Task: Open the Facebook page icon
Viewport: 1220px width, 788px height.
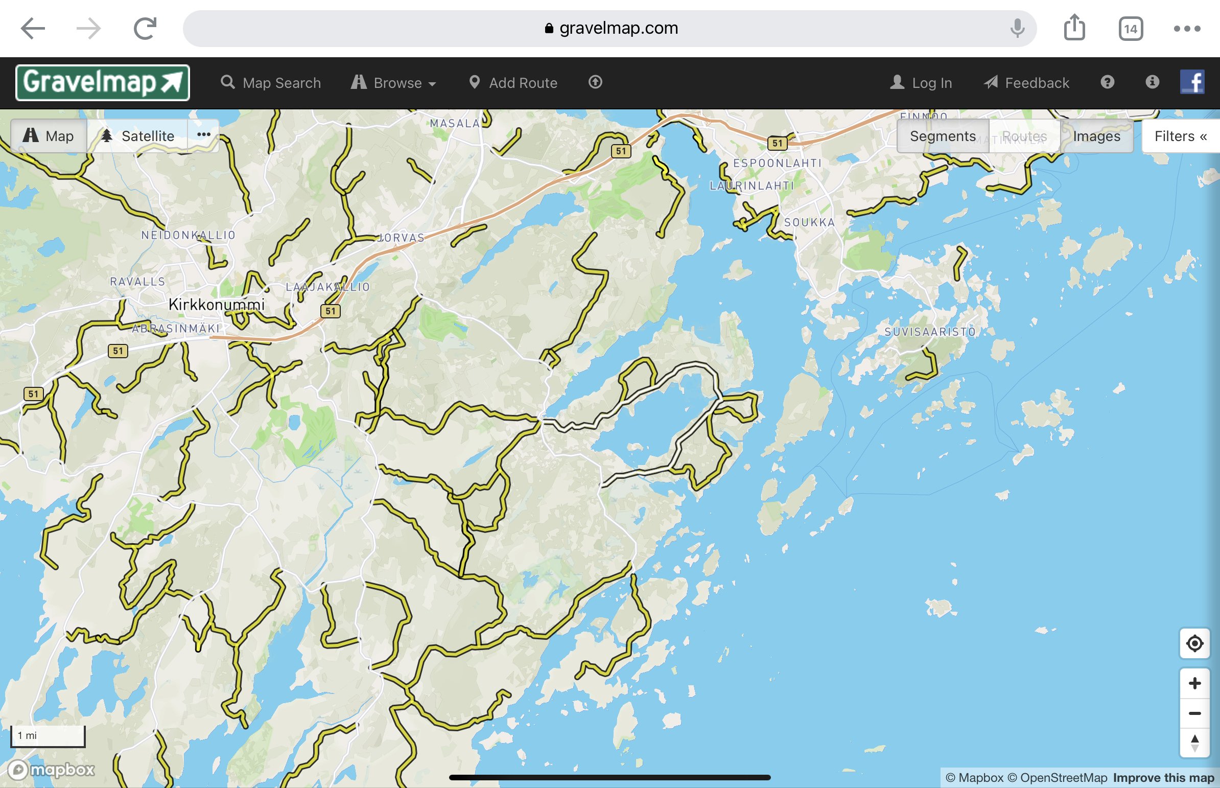Action: (1192, 82)
